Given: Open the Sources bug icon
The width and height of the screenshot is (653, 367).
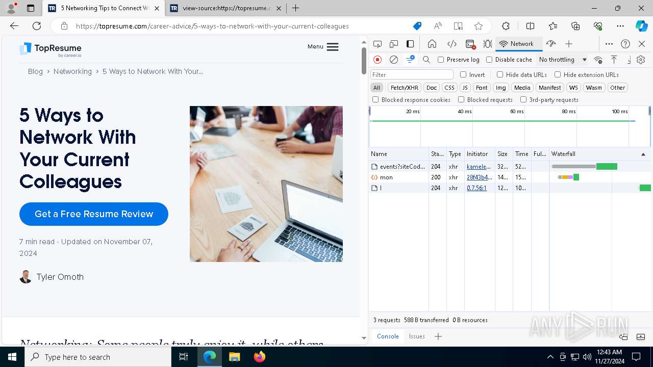Looking at the screenshot, I should pyautogui.click(x=488, y=44).
